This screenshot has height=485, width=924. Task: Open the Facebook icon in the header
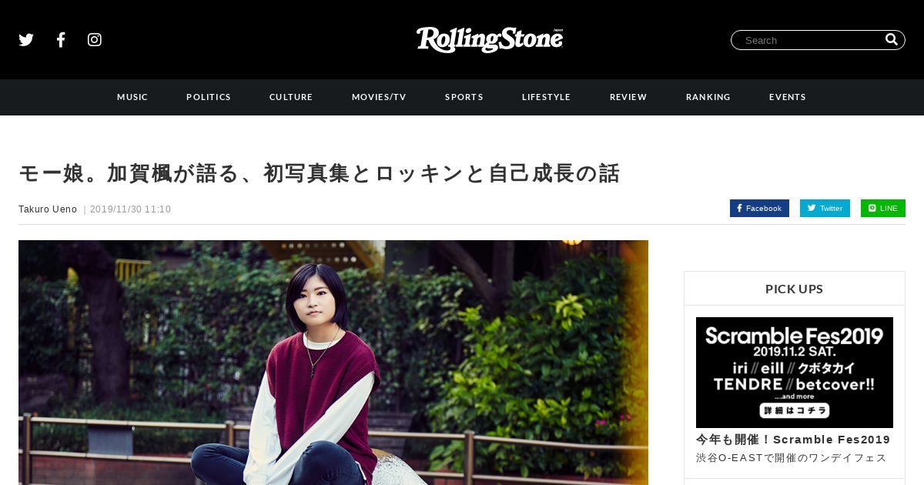click(61, 40)
